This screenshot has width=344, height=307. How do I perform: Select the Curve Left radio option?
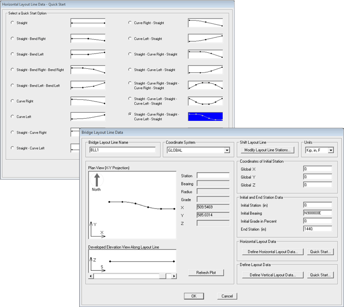coord(12,117)
